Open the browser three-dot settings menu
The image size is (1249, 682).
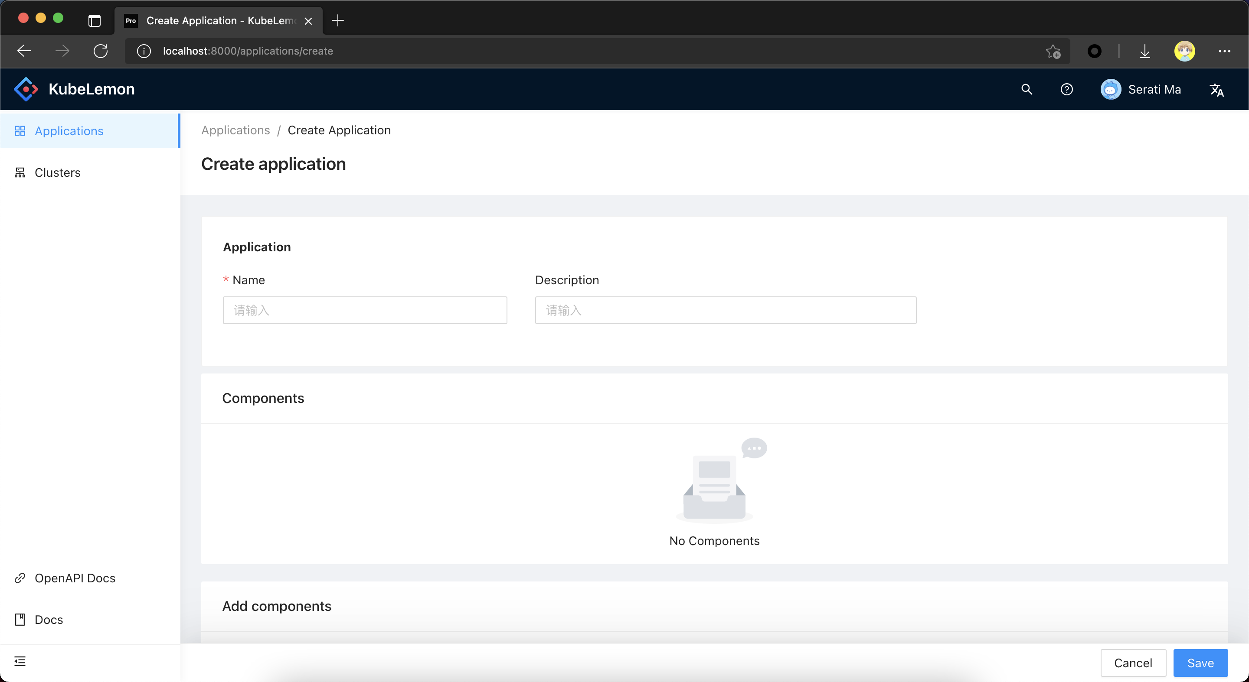tap(1224, 51)
